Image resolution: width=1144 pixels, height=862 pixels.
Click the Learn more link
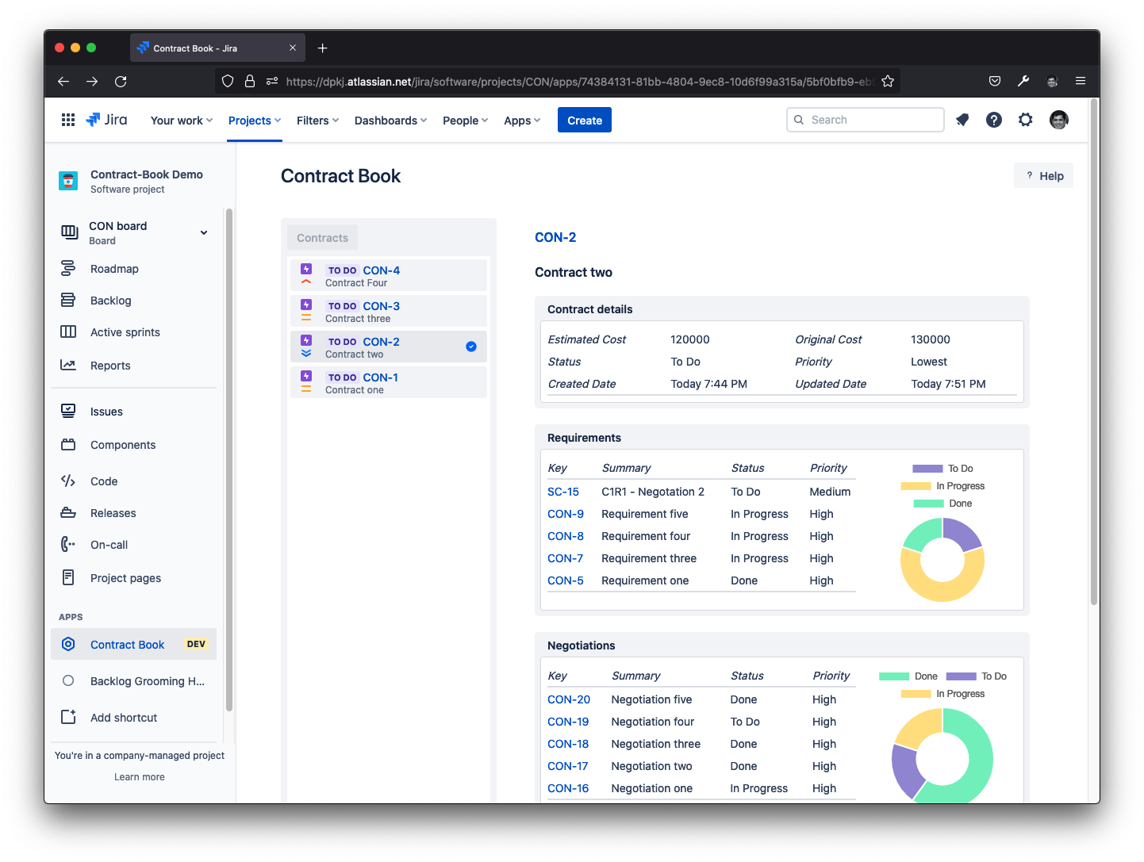pyautogui.click(x=140, y=777)
